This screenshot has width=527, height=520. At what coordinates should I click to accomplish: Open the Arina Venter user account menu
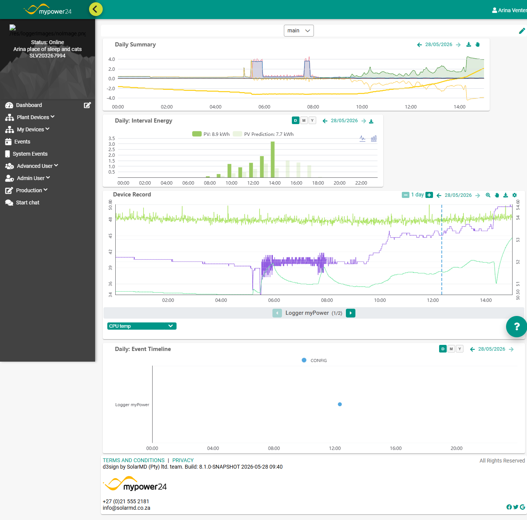point(509,10)
